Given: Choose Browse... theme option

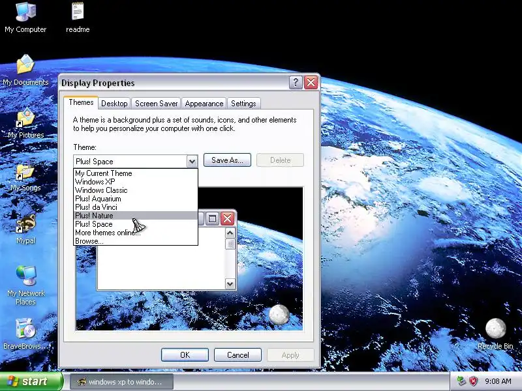Looking at the screenshot, I should click(136, 241).
